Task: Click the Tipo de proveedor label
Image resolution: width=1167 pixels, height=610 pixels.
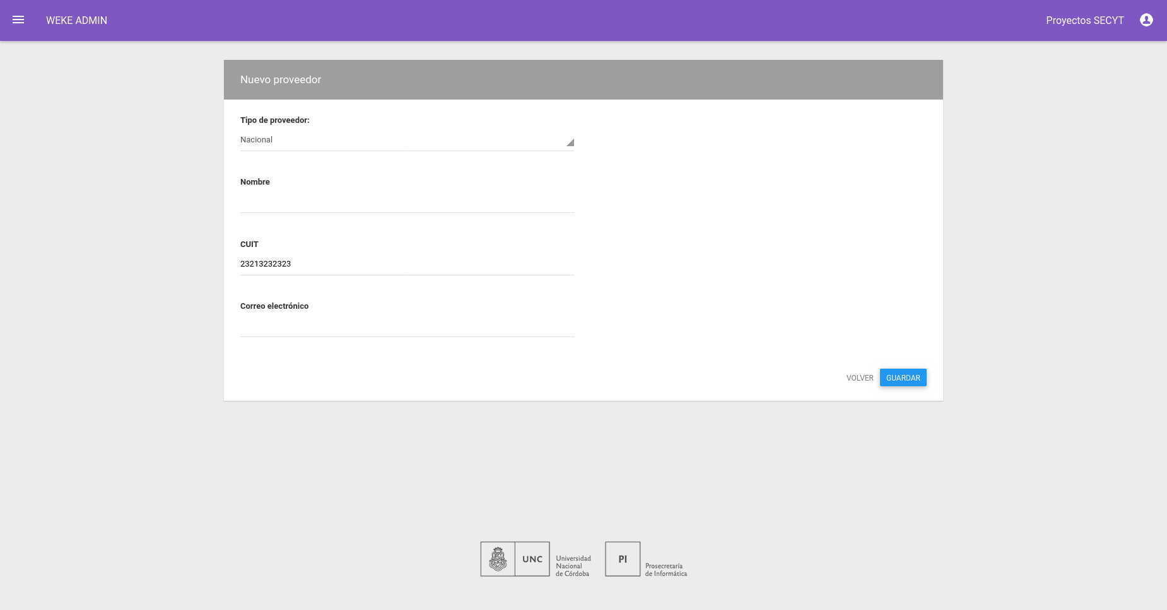Action: coord(275,120)
